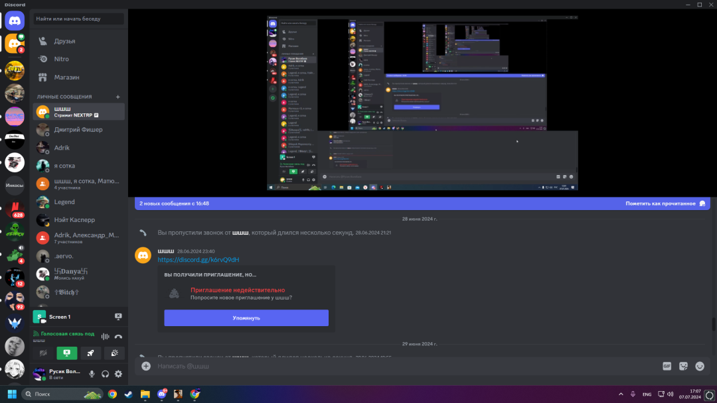The height and width of the screenshot is (403, 717).
Task: Open green alien server icon
Action: point(15,232)
